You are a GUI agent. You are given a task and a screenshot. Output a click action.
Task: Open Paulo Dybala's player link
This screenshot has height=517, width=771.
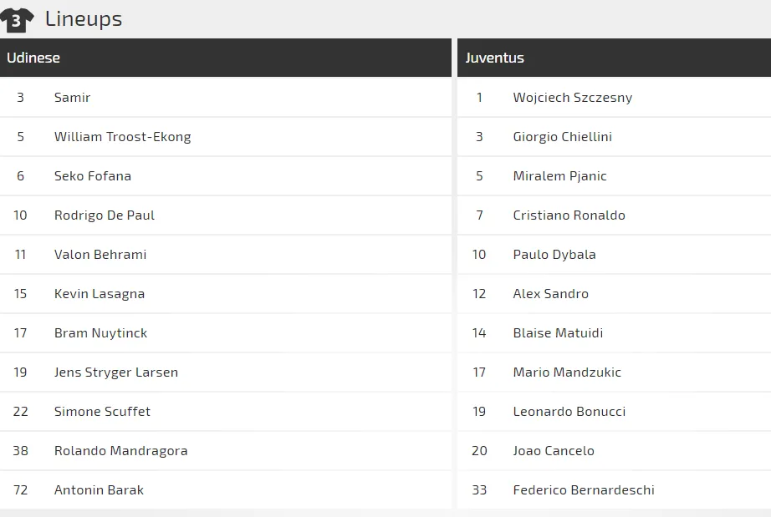tap(554, 254)
